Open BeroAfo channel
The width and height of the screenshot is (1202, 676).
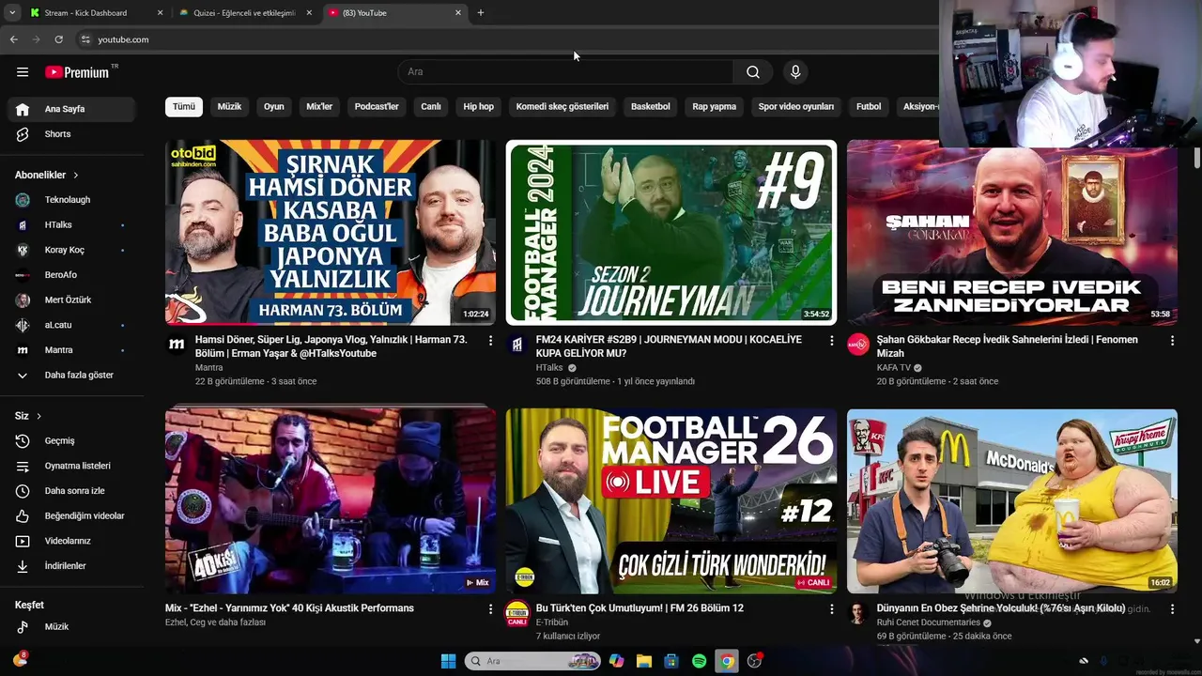(71, 275)
